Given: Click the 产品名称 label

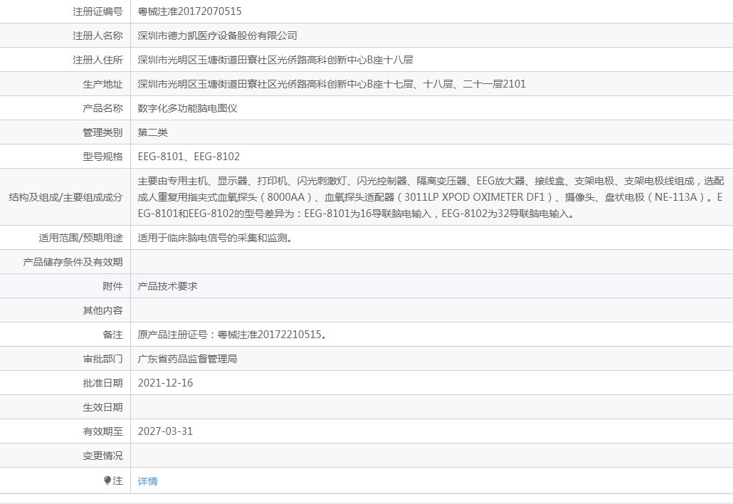Looking at the screenshot, I should 103,108.
